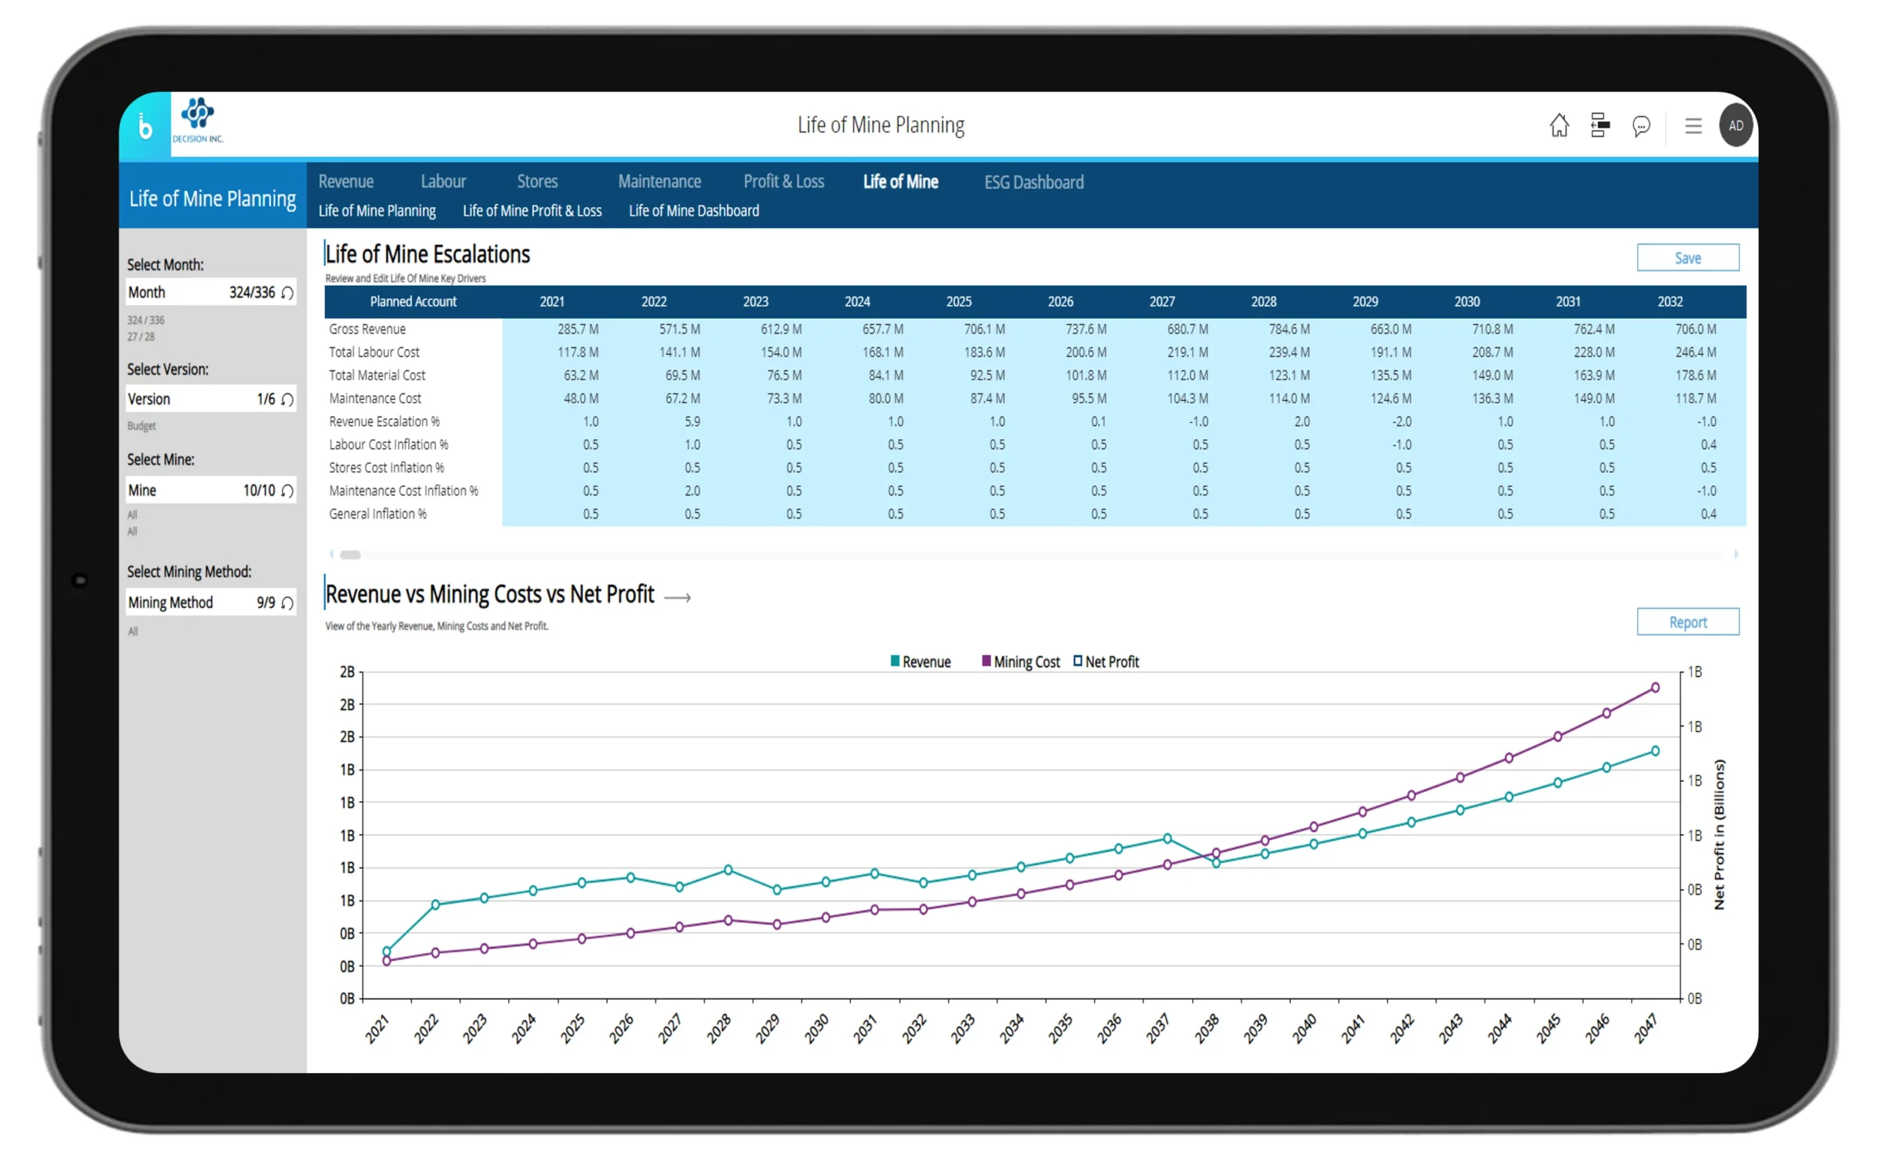
Task: Click the arrow beside Revenue vs Mining Costs title
Action: click(x=678, y=597)
